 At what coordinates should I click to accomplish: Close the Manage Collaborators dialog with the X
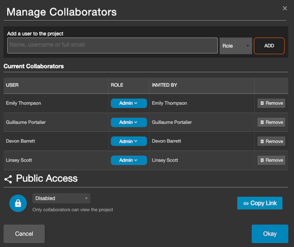(x=285, y=8)
